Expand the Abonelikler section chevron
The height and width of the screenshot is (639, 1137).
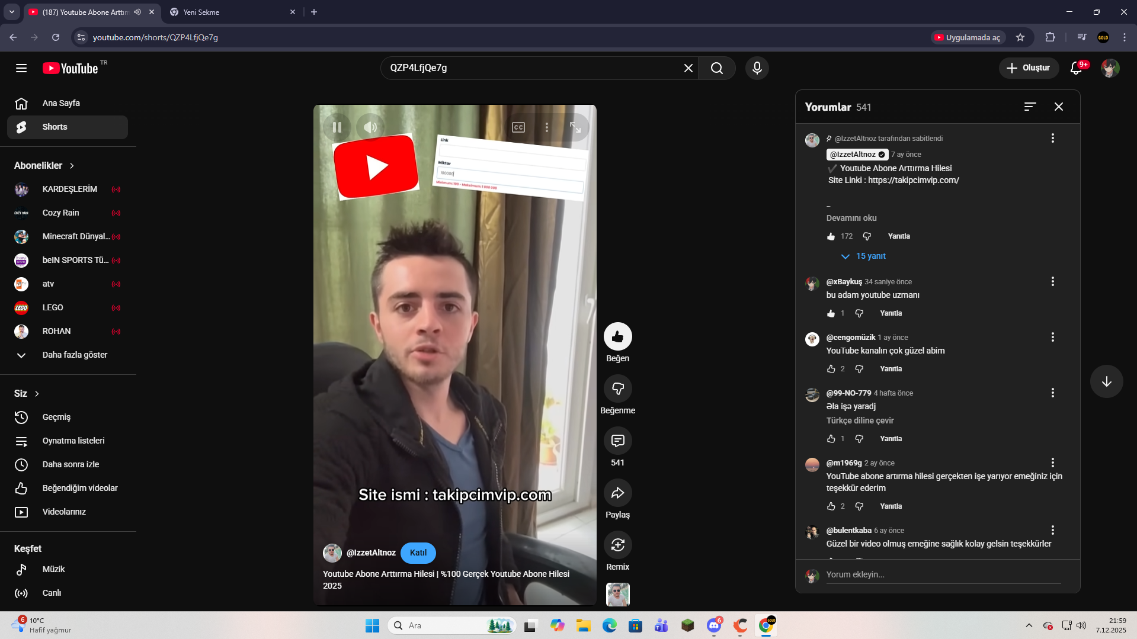pyautogui.click(x=72, y=166)
